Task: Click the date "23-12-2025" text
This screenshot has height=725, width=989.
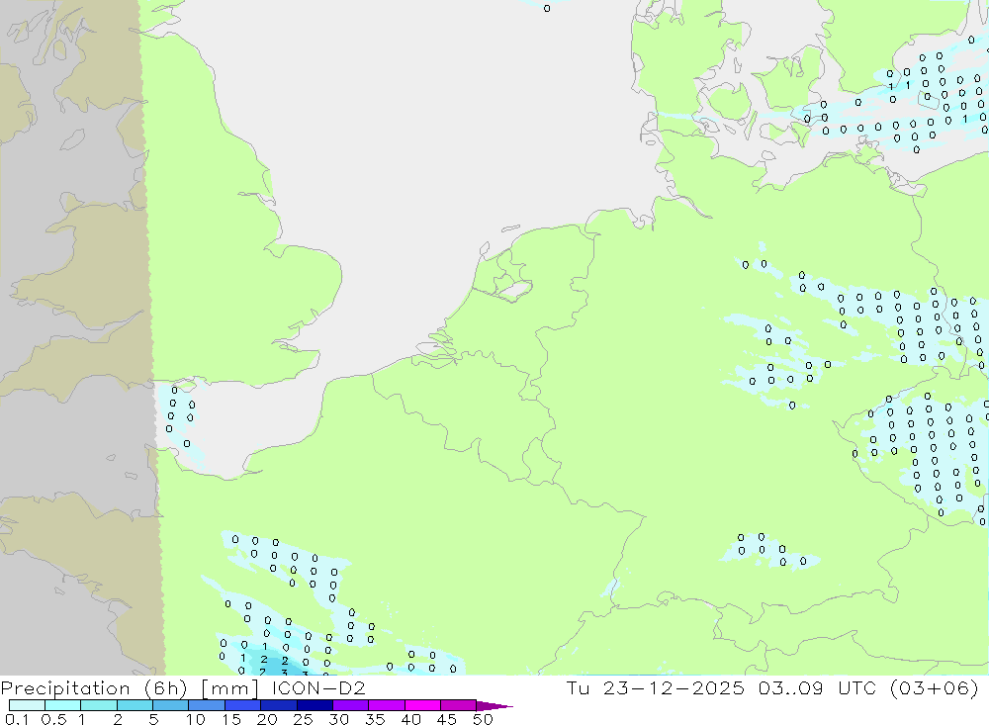Action: pos(673,687)
